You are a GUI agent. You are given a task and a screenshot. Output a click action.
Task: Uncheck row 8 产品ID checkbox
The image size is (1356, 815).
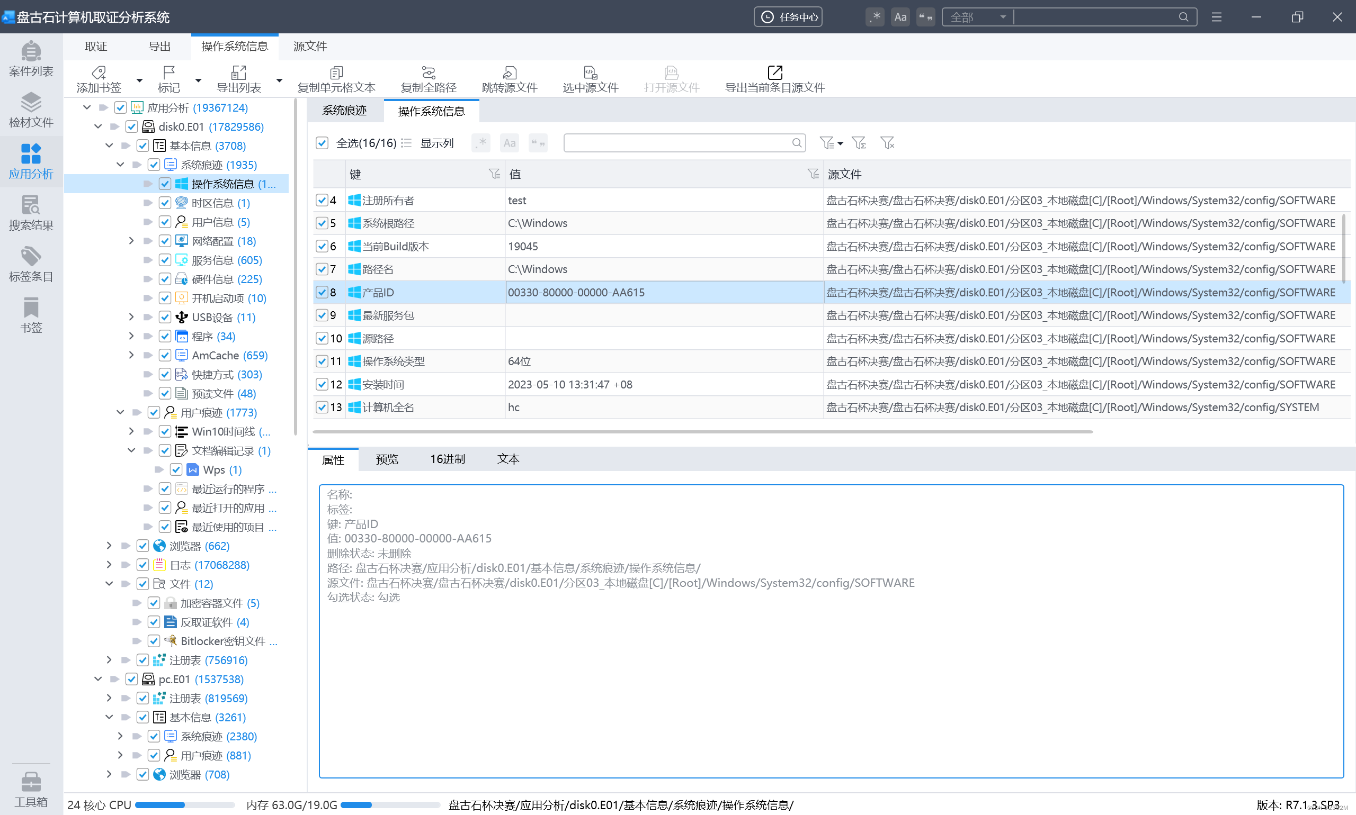322,293
